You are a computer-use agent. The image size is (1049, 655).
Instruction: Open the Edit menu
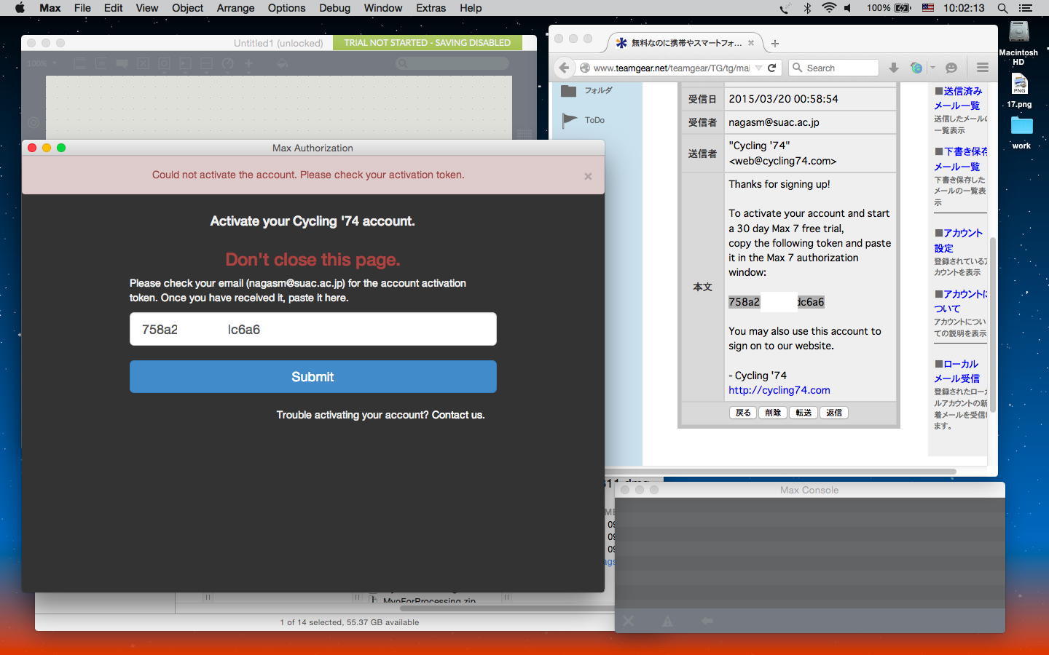click(x=113, y=8)
